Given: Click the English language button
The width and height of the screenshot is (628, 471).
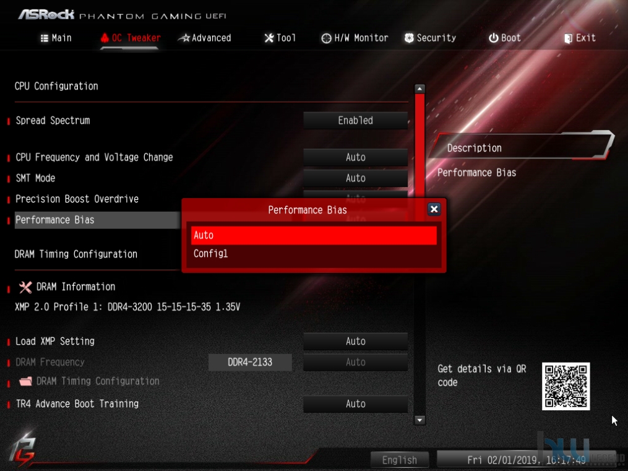Looking at the screenshot, I should tap(399, 460).
